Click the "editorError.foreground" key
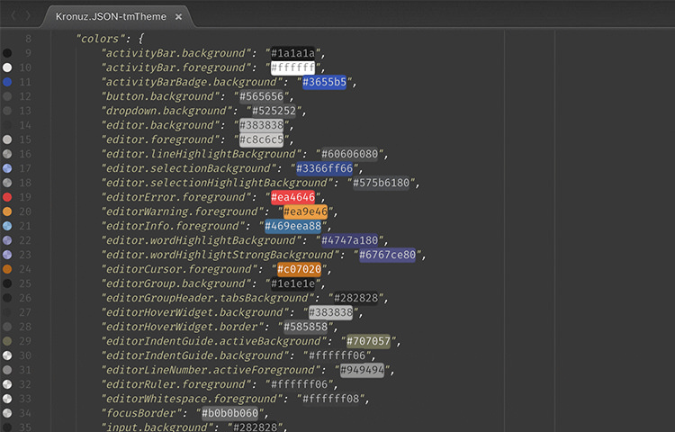675x432 pixels. [175, 197]
